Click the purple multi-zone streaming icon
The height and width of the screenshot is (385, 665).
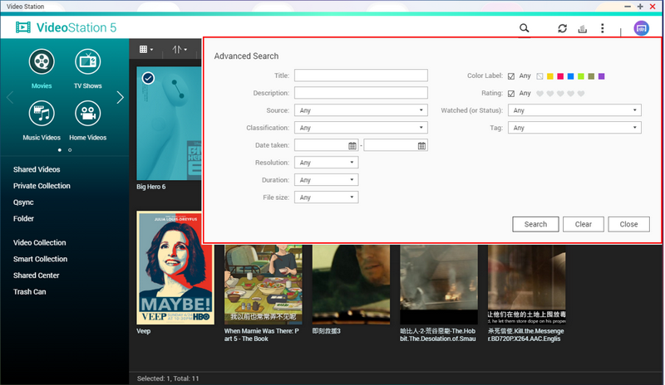tap(641, 28)
